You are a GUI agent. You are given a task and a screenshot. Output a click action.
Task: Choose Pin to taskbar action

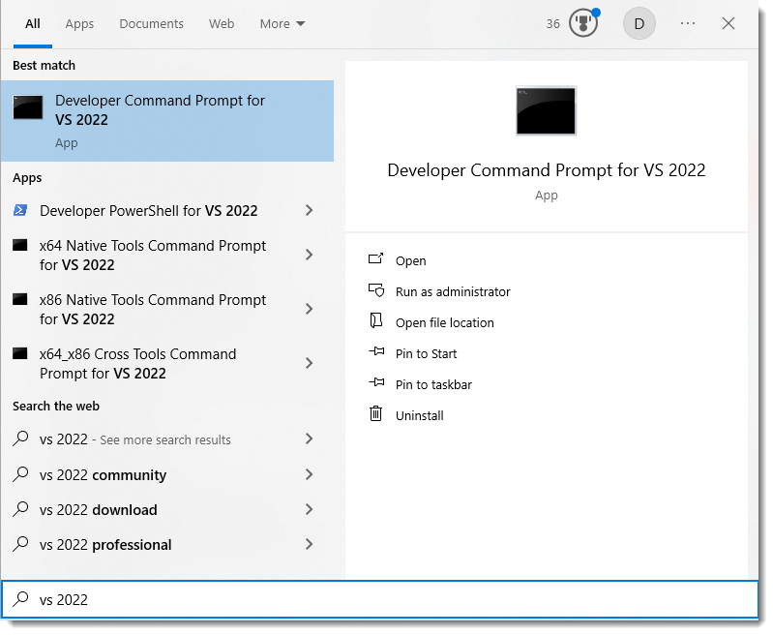click(x=433, y=384)
